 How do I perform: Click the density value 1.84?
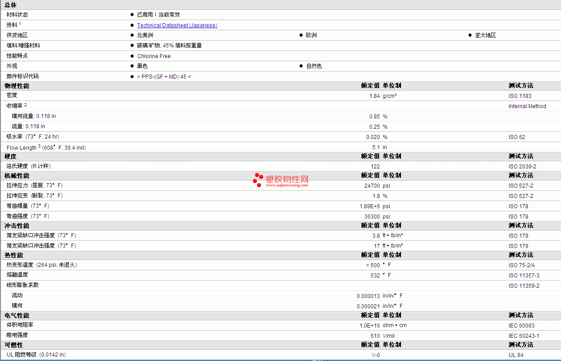(x=375, y=96)
